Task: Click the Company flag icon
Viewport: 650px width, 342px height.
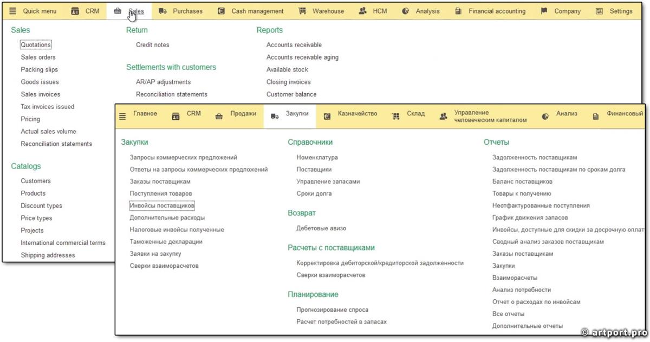Action: tap(544, 11)
